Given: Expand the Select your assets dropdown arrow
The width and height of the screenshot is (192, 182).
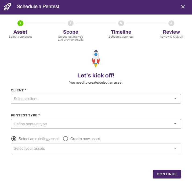Looking at the screenshot, I should click(175, 148).
